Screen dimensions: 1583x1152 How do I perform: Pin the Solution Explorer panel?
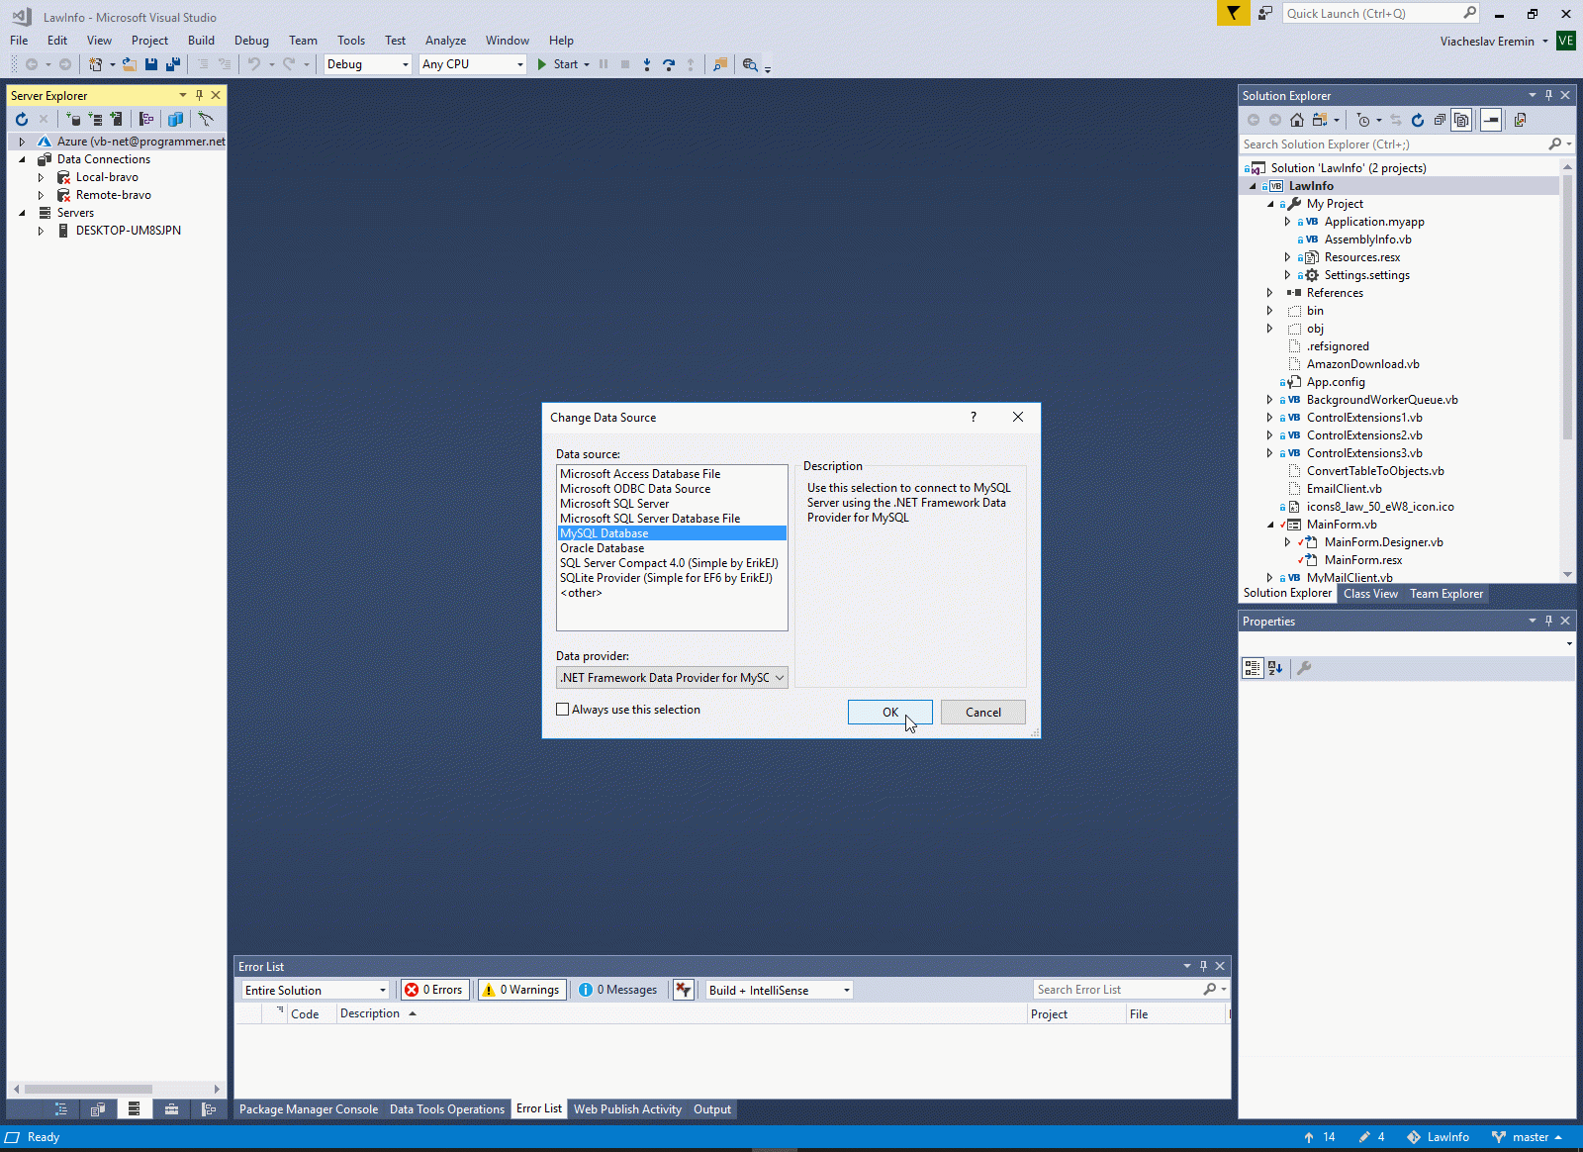1548,95
